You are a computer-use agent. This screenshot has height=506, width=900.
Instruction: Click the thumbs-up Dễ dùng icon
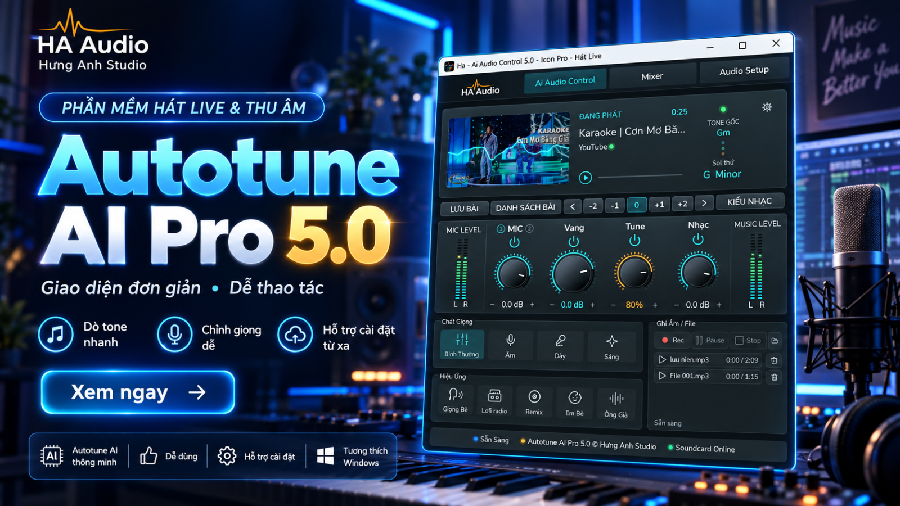tap(148, 455)
